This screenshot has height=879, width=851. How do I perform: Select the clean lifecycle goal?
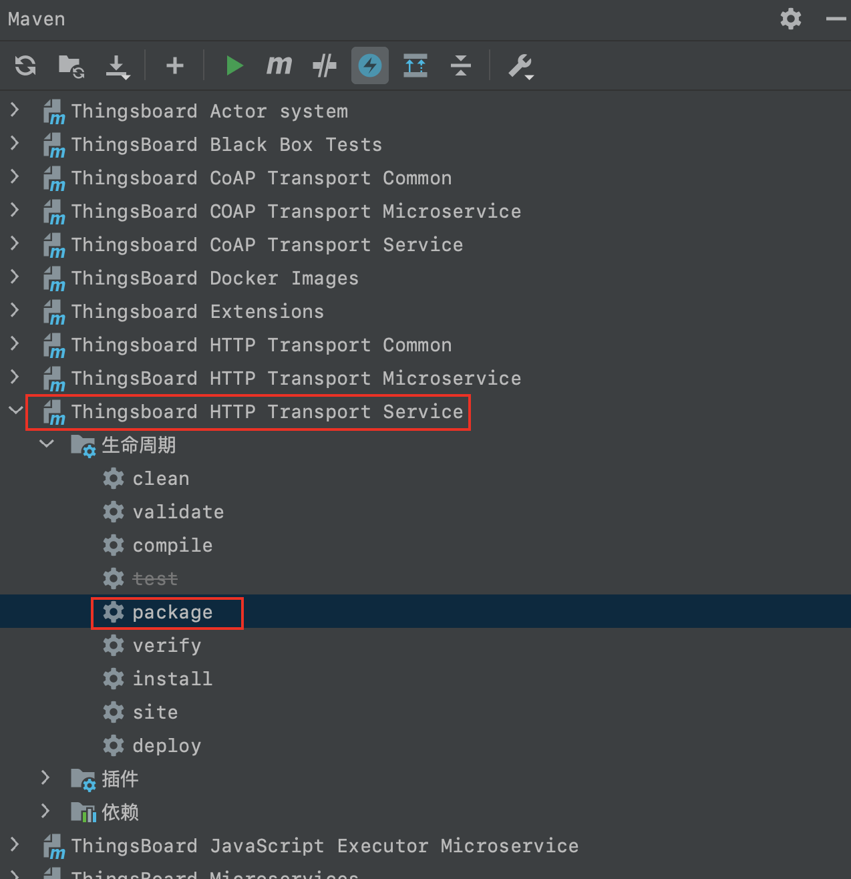click(x=161, y=478)
